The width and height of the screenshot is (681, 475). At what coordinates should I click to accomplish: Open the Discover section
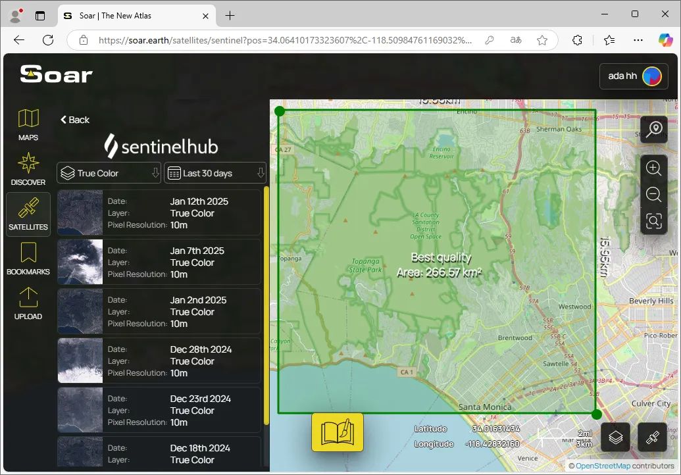pyautogui.click(x=28, y=169)
